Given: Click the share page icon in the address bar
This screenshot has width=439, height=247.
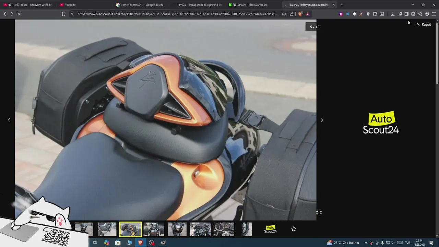Looking at the screenshot, I should (x=292, y=14).
